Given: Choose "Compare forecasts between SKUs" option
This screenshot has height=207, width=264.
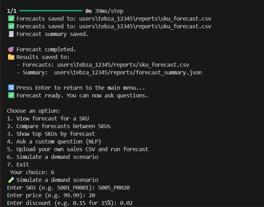Looking at the screenshot, I should click(59, 126).
